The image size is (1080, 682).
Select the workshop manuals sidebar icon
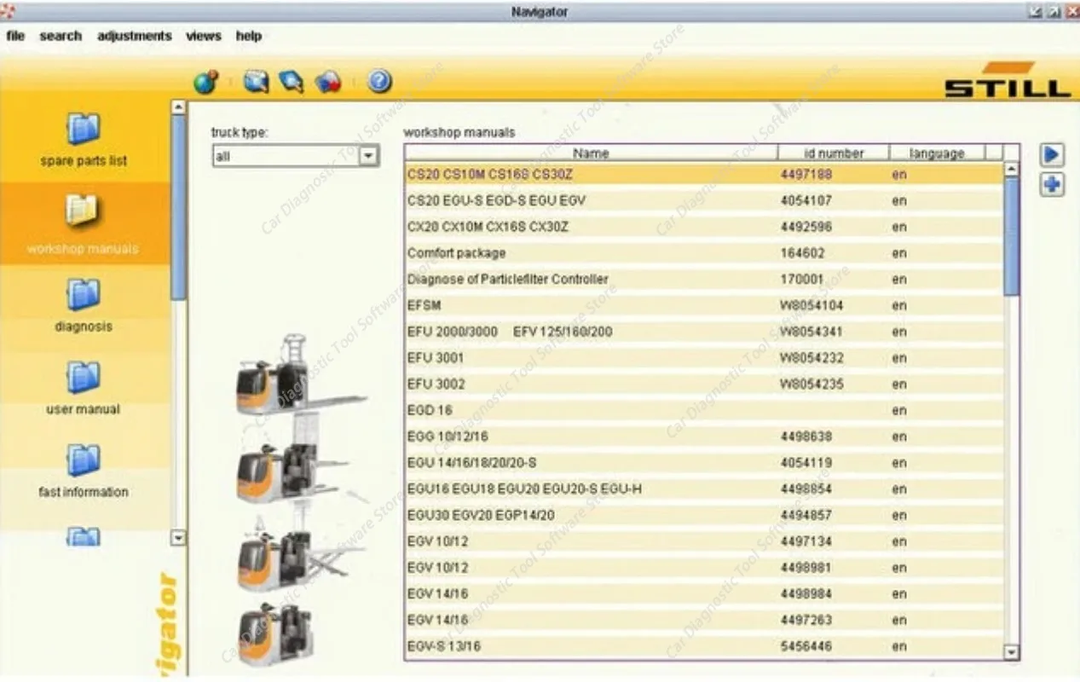coord(83,211)
